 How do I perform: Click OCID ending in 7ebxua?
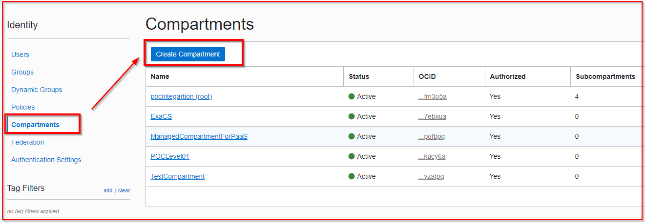(432, 116)
